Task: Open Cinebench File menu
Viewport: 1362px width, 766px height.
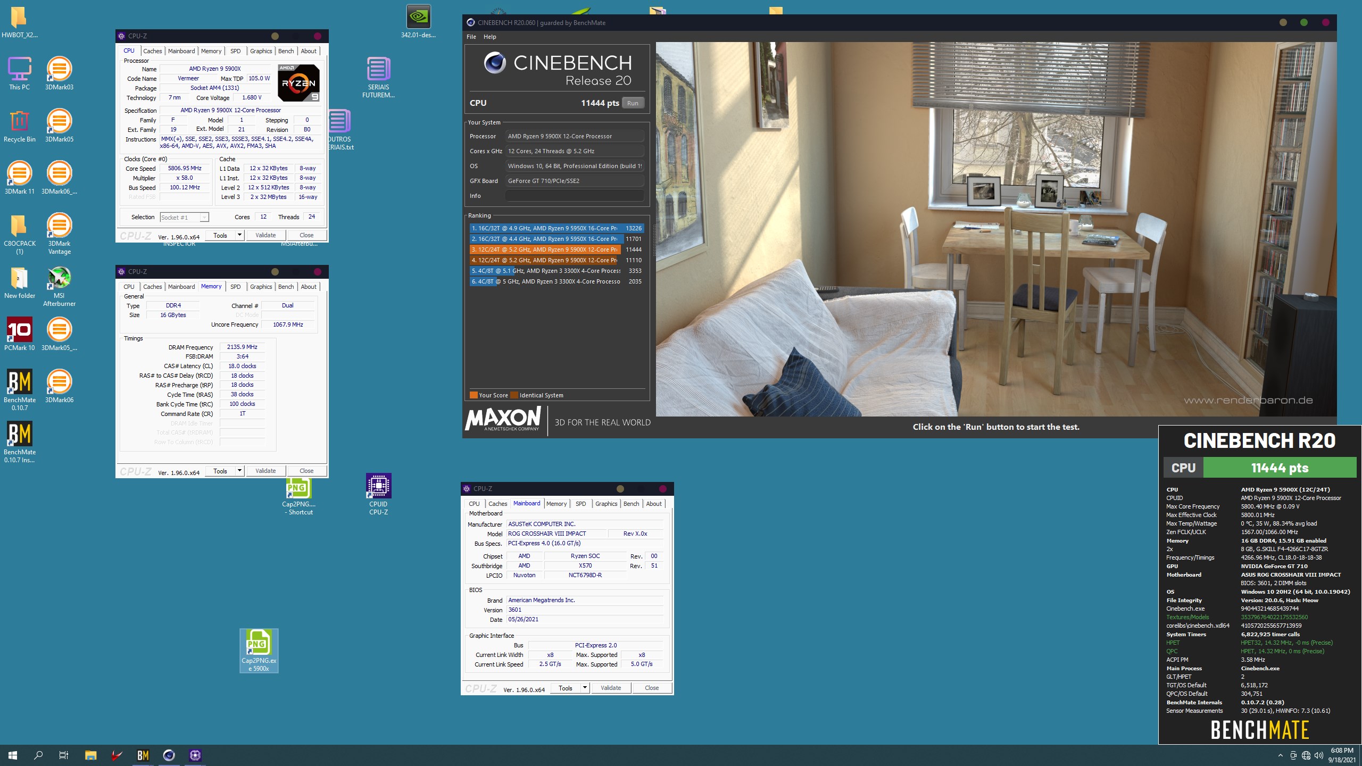Action: tap(471, 37)
